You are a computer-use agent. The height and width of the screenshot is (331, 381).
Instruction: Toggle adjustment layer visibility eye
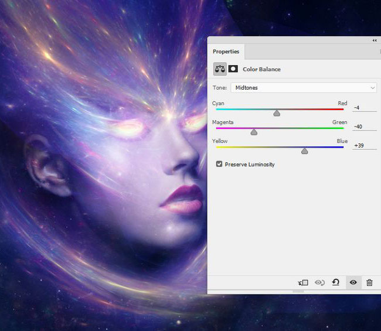click(353, 282)
